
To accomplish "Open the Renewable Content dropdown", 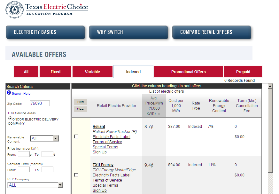I will point(44,138).
